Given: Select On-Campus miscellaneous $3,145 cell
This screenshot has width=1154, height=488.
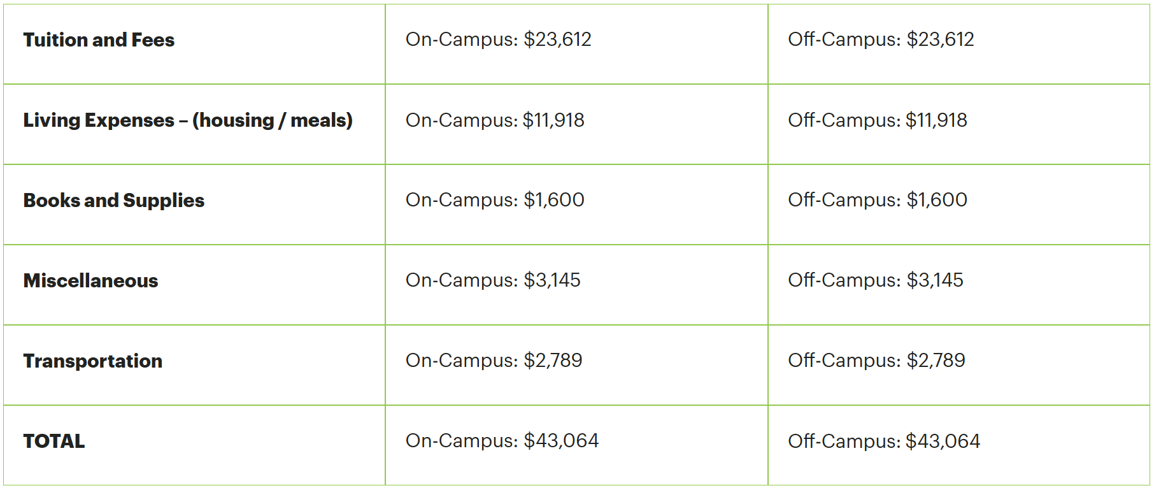Looking at the screenshot, I should click(x=493, y=280).
